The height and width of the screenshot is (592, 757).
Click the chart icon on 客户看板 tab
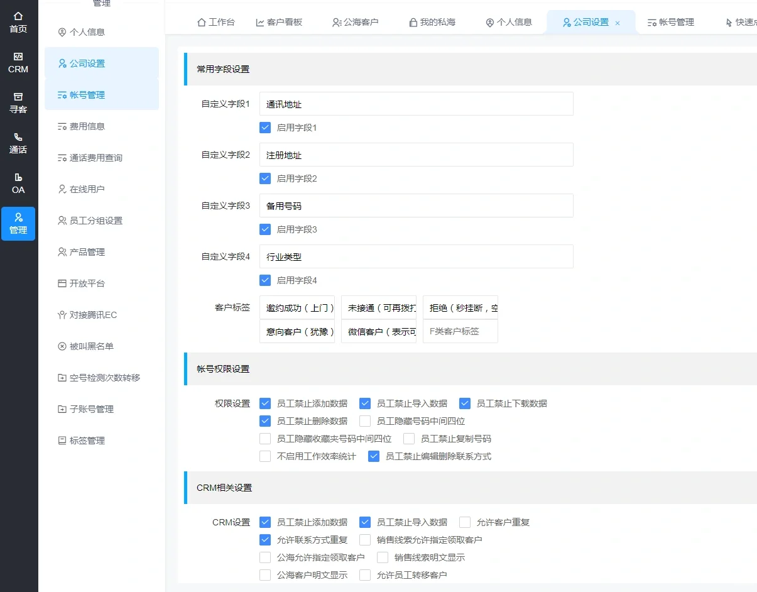pos(260,22)
